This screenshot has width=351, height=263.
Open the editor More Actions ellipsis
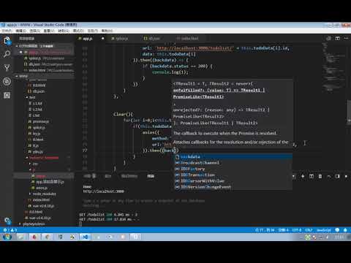click(x=346, y=38)
